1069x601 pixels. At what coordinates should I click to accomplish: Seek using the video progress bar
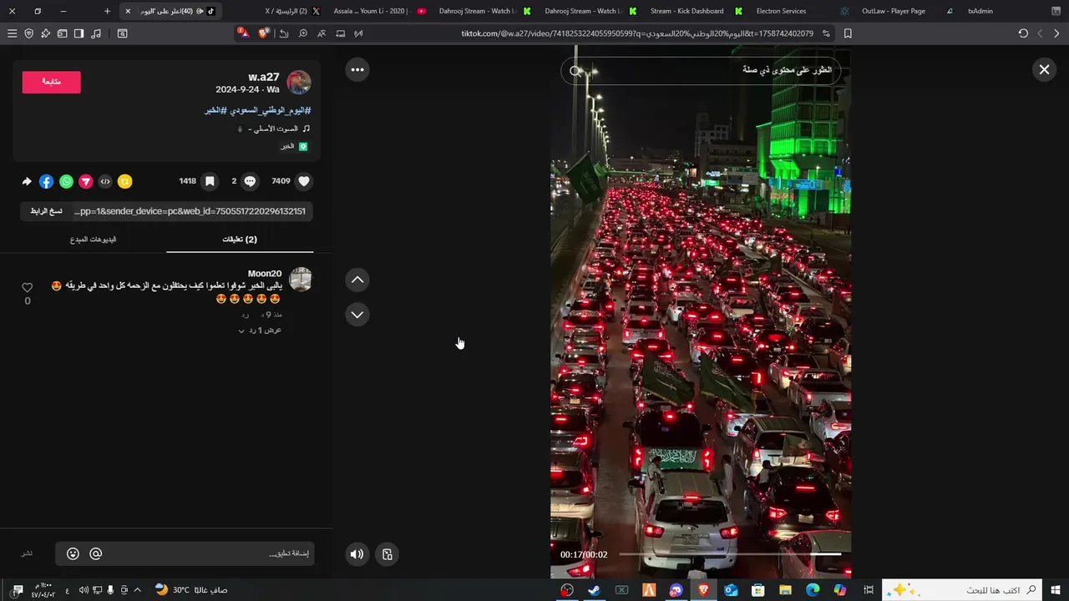730,554
